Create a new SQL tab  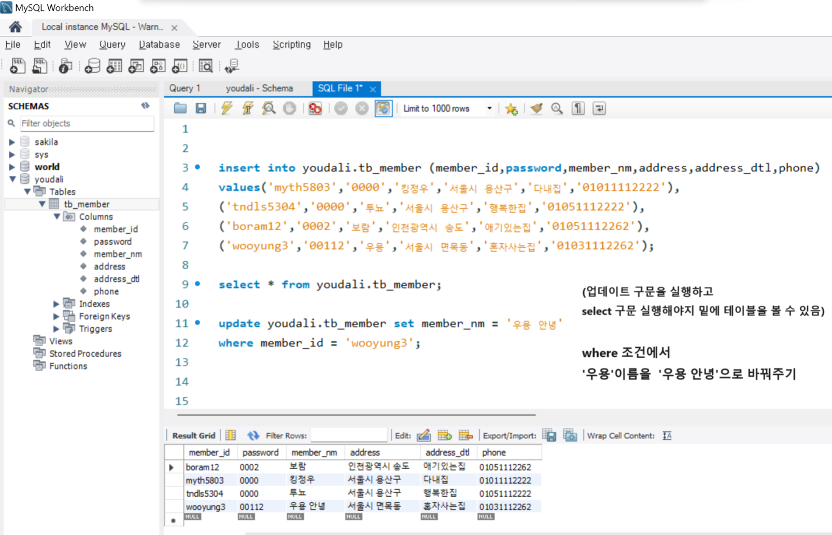point(18,66)
